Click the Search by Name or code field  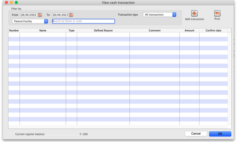pyautogui.click(x=83, y=21)
